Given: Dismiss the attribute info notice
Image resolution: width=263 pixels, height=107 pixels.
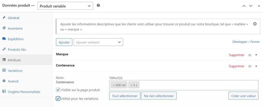Looking at the screenshot, I should tap(255, 24).
